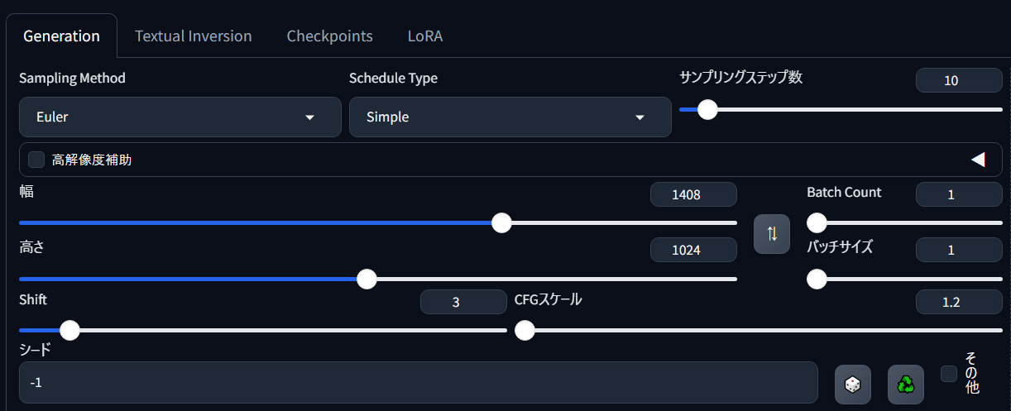
Task: Click the 幅 width slider handle
Action: click(x=501, y=222)
